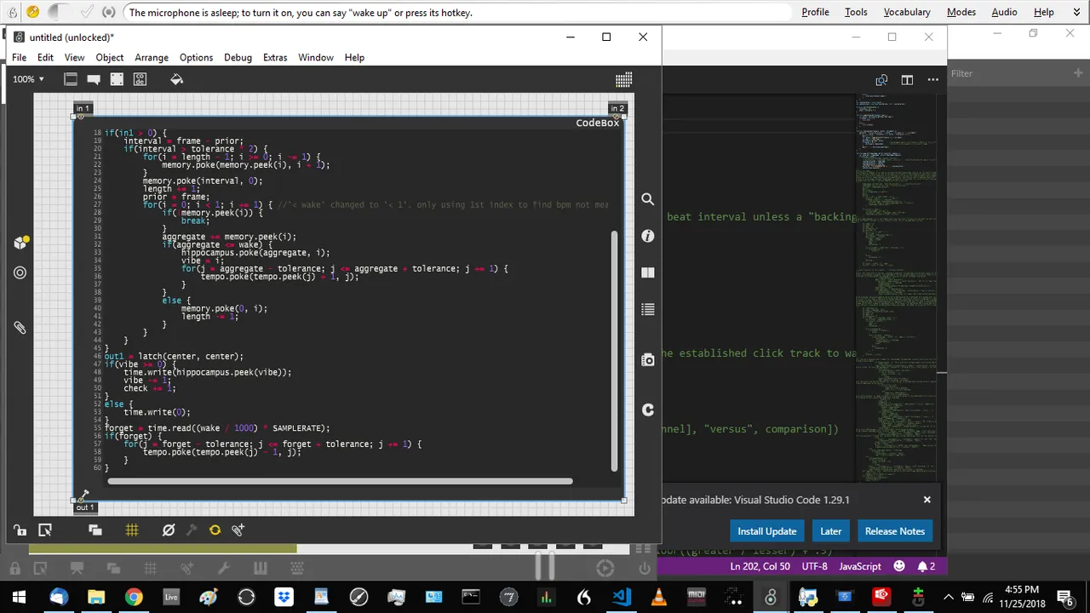Click the hammer compile icon
The image size is (1090, 613).
click(192, 530)
